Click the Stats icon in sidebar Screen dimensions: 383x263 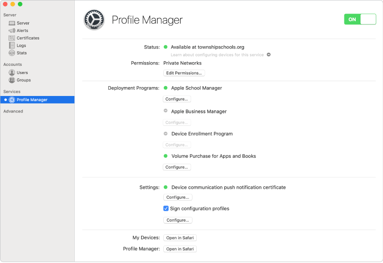(x=12, y=53)
